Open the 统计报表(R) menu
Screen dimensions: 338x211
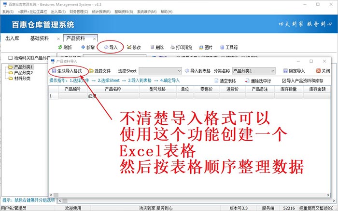[x=101, y=12]
